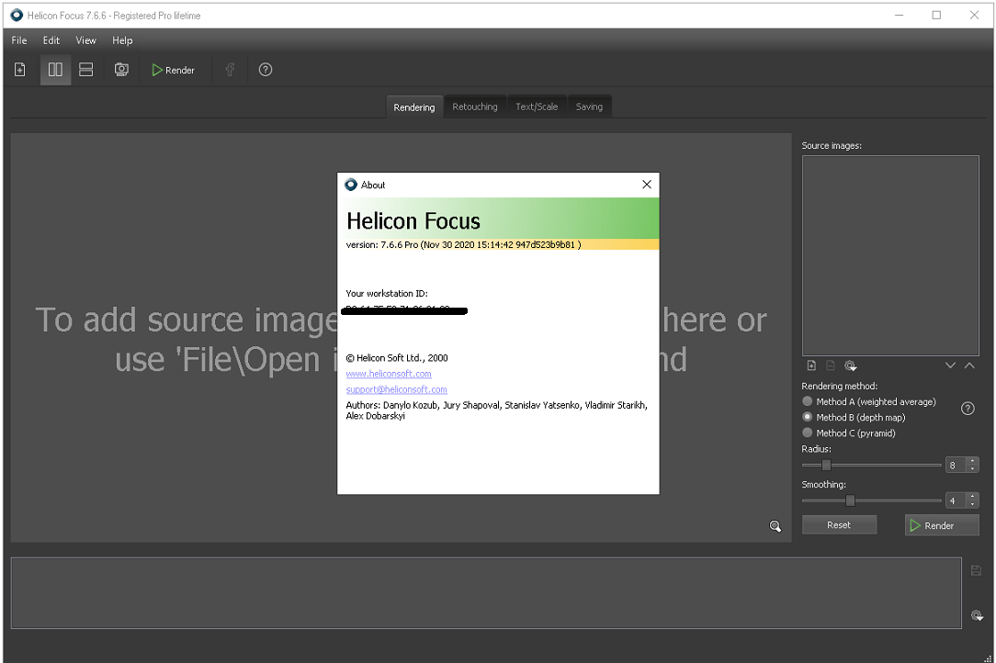Click the empty Source images list box
Screen dimensions: 996x663
(x=890, y=255)
